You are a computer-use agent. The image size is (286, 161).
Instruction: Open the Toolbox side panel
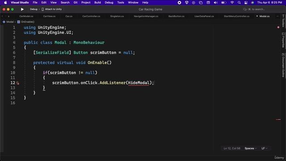point(283,21)
